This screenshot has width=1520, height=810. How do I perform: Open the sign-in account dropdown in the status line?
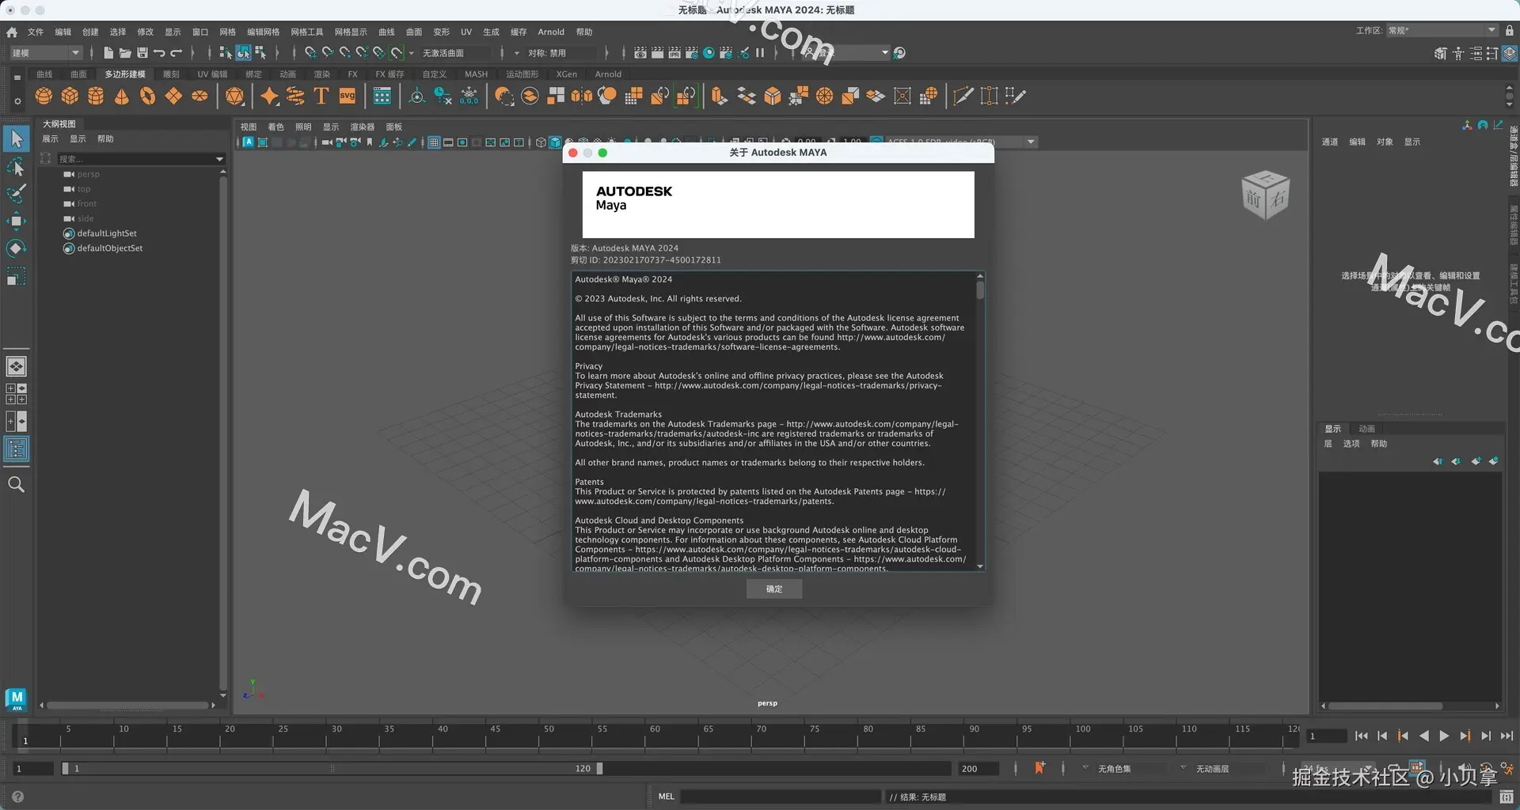coord(847,53)
